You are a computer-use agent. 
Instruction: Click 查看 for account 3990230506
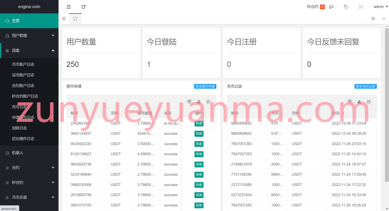[199, 185]
